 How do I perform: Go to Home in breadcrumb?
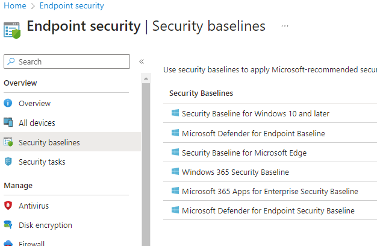(14, 6)
